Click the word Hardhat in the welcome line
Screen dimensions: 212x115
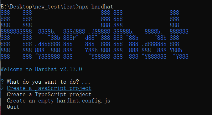coord(46,69)
